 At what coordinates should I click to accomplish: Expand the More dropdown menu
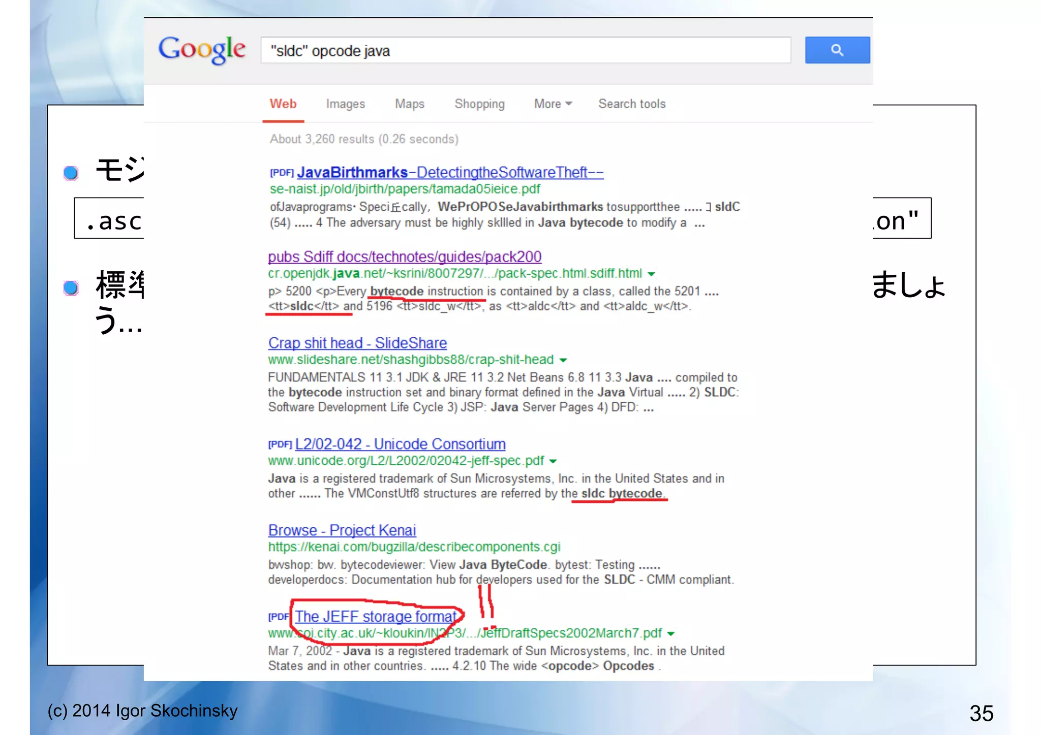click(553, 104)
